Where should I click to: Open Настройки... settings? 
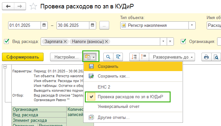(x=66, y=57)
